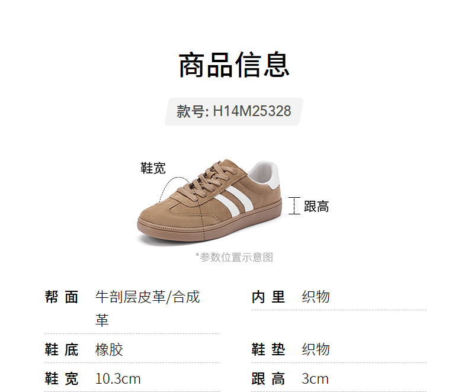
Task: Click the 商品信息 heading
Action: click(x=234, y=65)
